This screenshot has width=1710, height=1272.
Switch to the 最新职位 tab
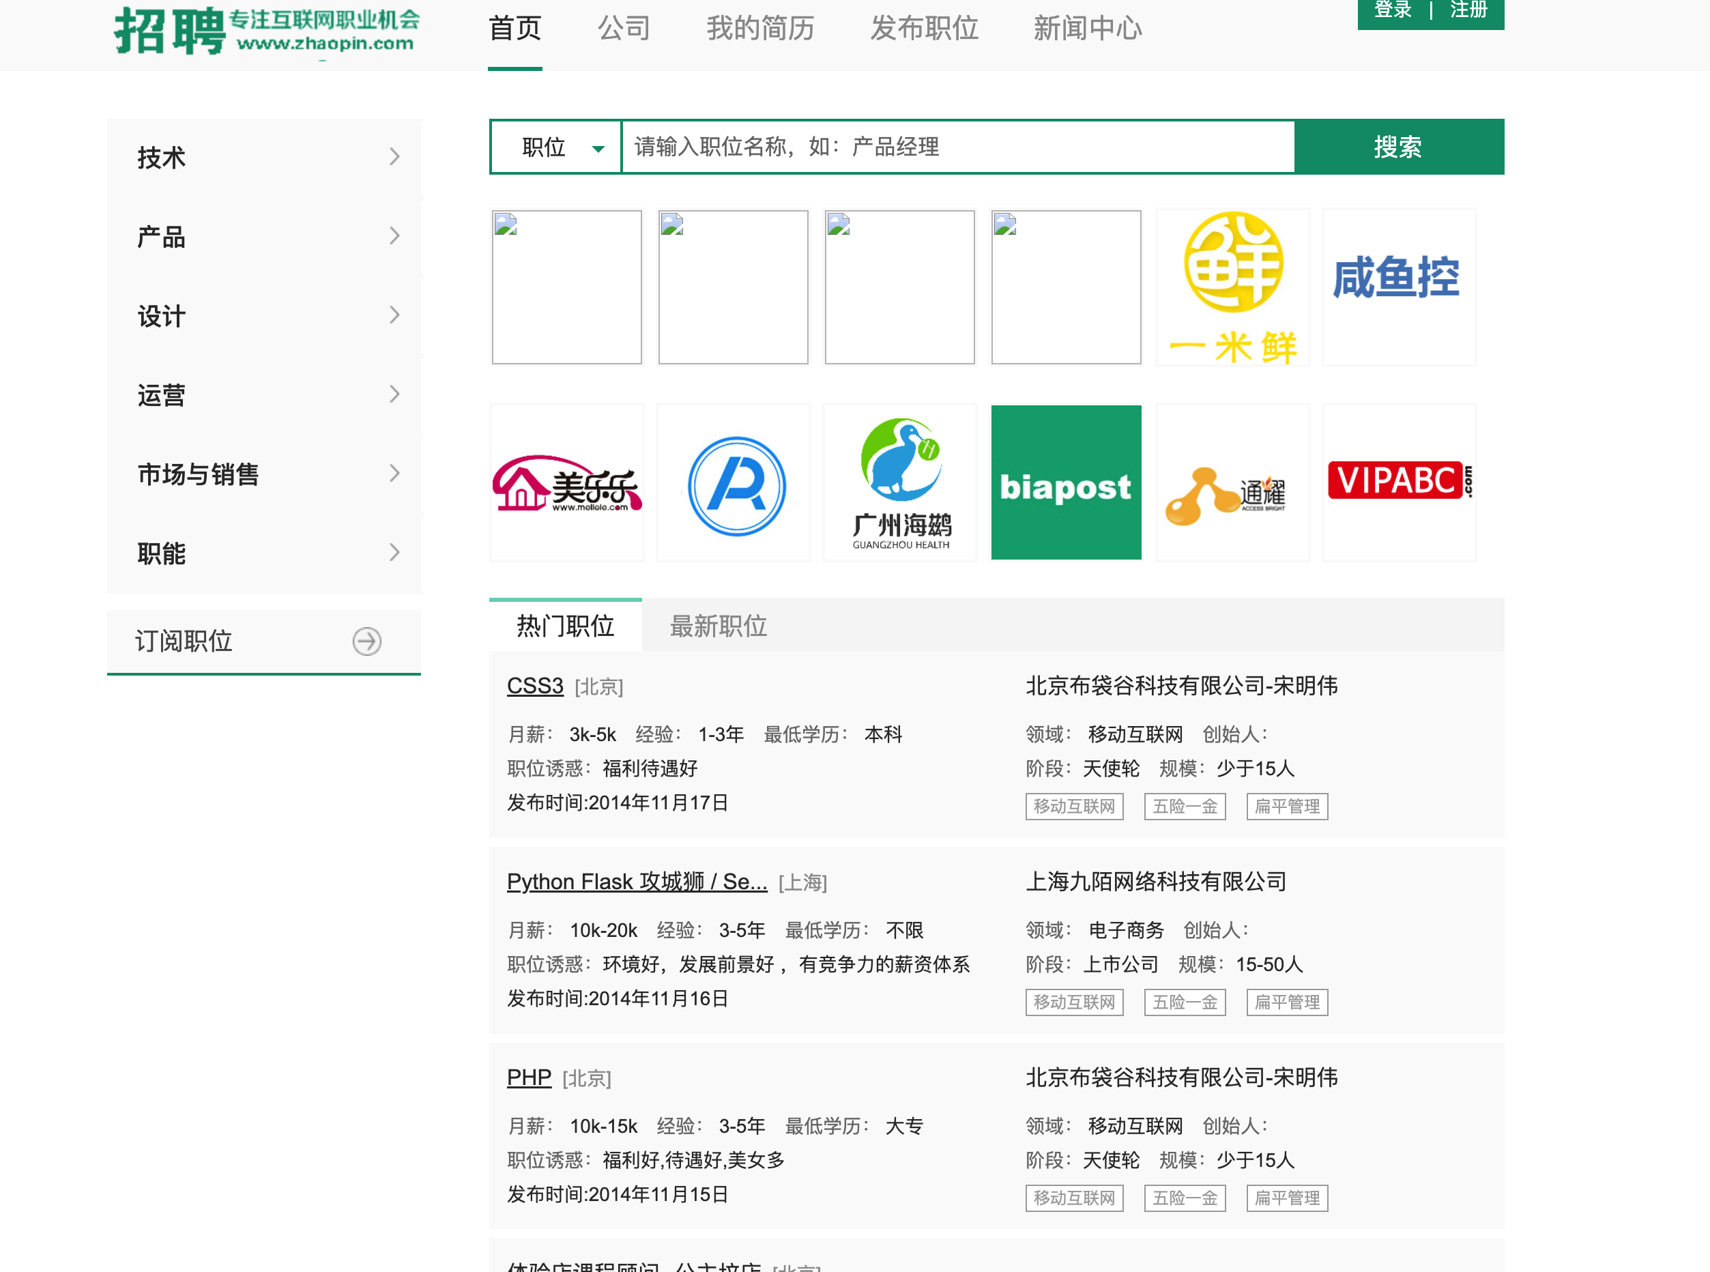pos(719,626)
